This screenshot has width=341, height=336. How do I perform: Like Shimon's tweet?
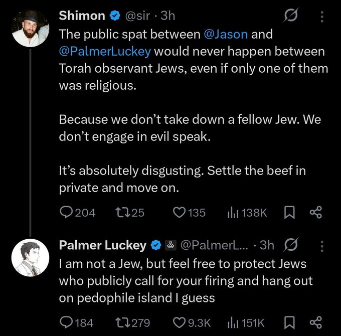click(x=180, y=213)
